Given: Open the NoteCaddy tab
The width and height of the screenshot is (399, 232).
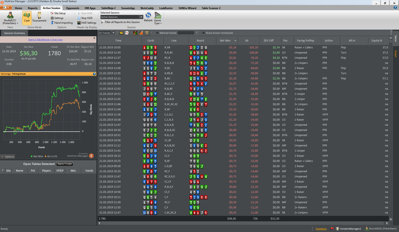Looking at the screenshot, I should coord(147,8).
